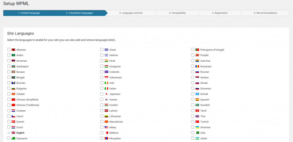
Task: Click the Korean flag icon
Action: point(106,100)
